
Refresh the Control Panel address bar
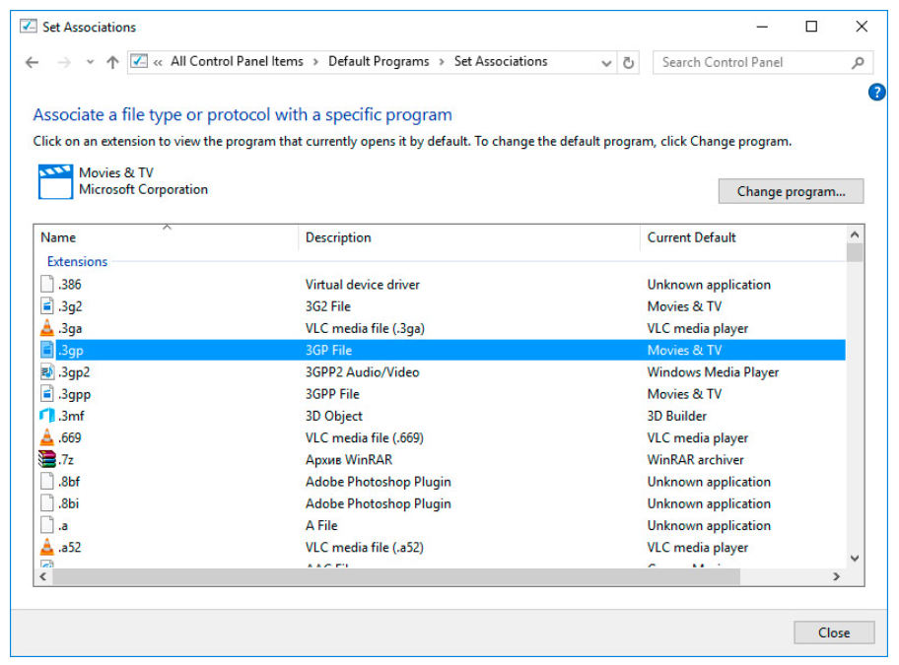(630, 62)
